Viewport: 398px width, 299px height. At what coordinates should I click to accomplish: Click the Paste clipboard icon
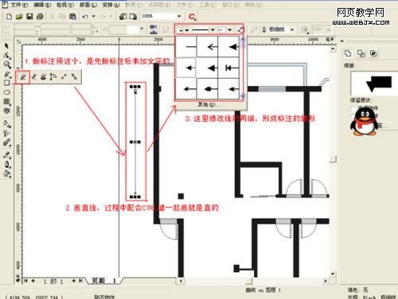[72, 17]
